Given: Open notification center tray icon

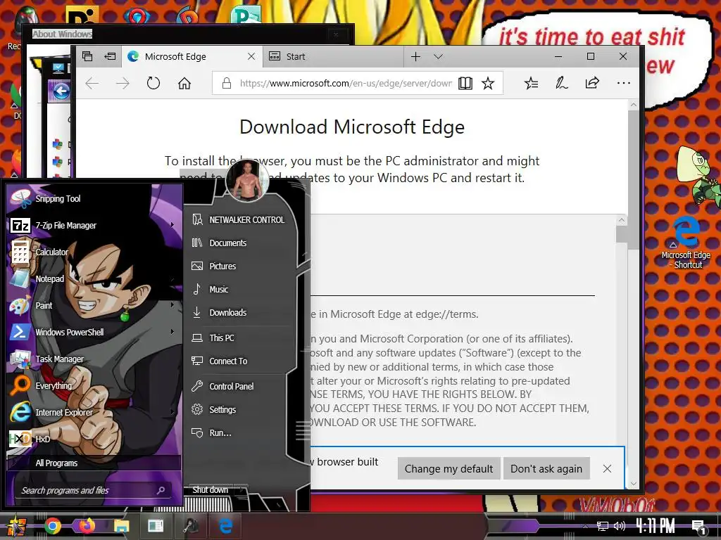Looking at the screenshot, I should pyautogui.click(x=699, y=527).
